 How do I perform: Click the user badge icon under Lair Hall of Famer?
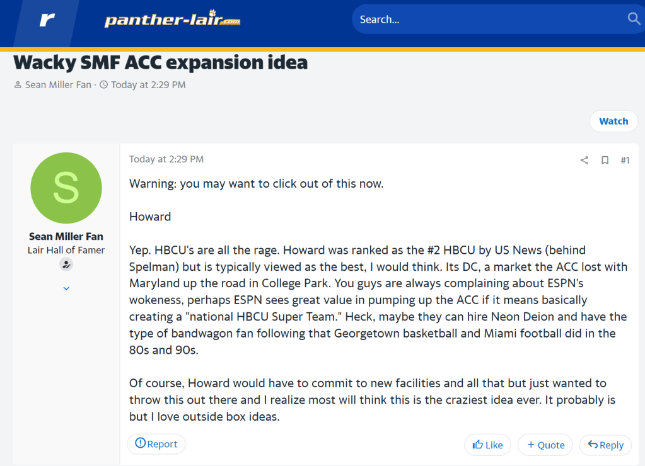66,264
